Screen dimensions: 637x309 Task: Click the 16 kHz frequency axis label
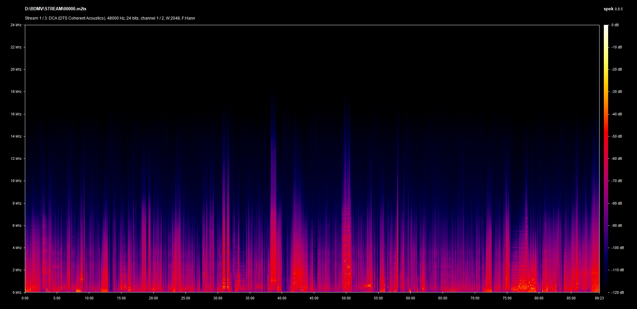(x=16, y=114)
